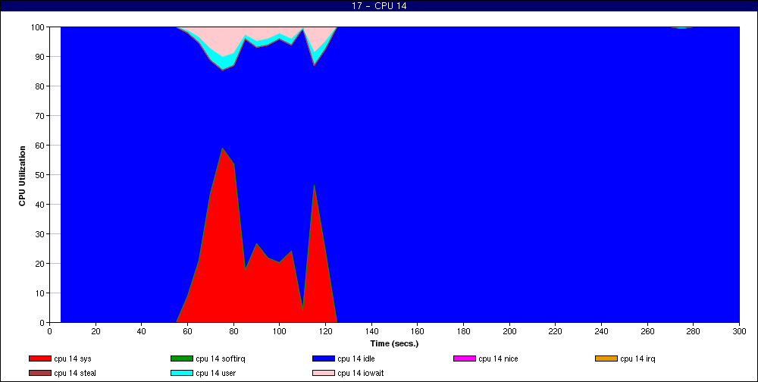Click the x-axis tick label 260
This screenshot has width=758, height=382.
tap(647, 331)
